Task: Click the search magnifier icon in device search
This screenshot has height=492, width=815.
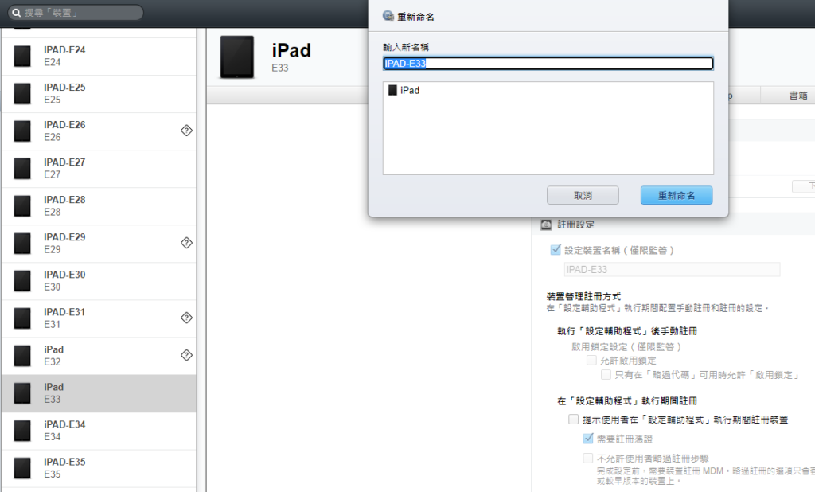Action: [17, 13]
